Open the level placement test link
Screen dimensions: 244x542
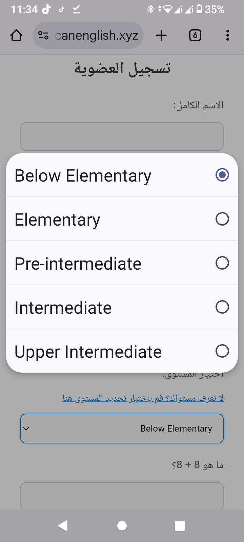(x=143, y=398)
